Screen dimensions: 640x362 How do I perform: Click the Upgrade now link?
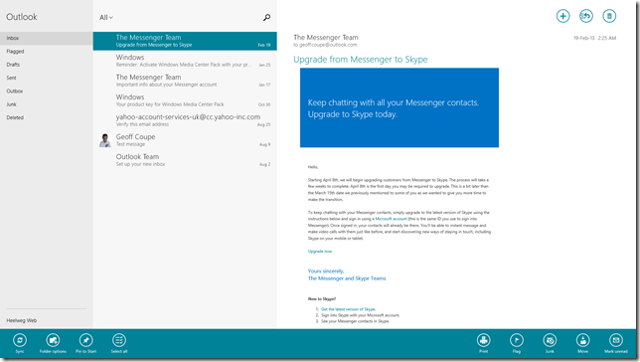[x=320, y=252]
